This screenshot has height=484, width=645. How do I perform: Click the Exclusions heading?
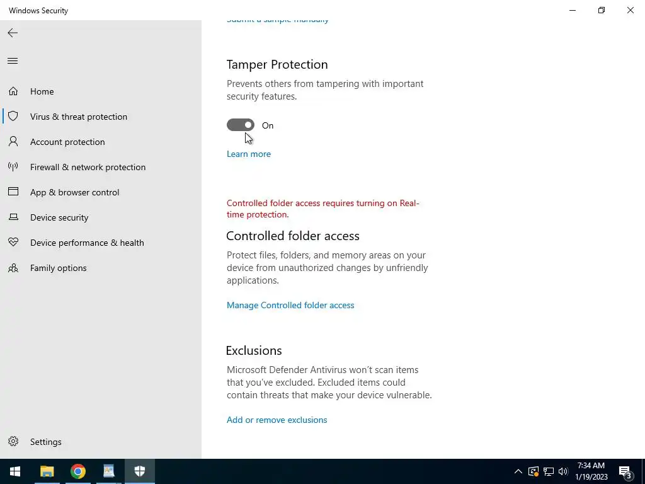254,350
